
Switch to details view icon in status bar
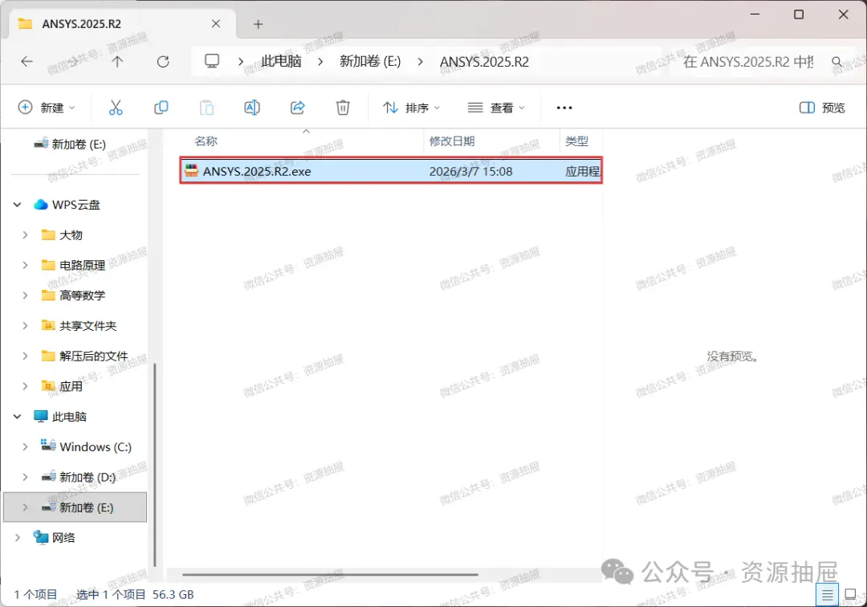(827, 595)
